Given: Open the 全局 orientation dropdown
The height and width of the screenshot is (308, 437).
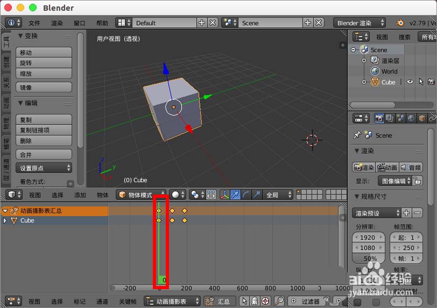Looking at the screenshot, I should pyautogui.click(x=278, y=195).
